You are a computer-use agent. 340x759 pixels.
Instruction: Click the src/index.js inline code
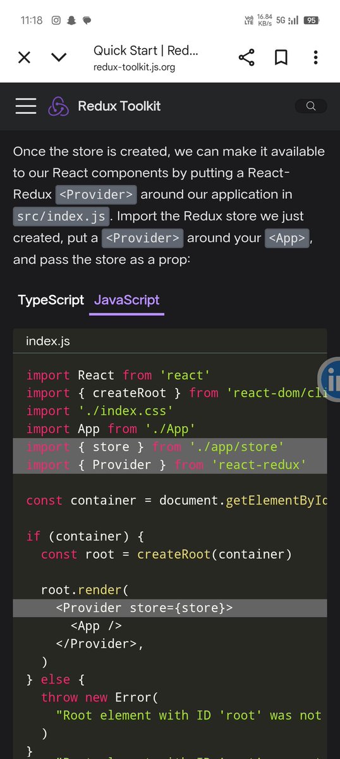[x=61, y=216]
